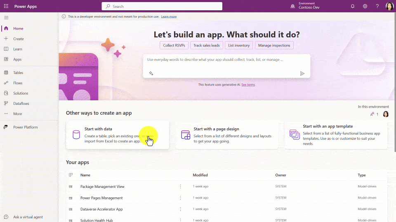This screenshot has width=396, height=222.
Task: Open Apps in the navigation
Action: coord(17,59)
